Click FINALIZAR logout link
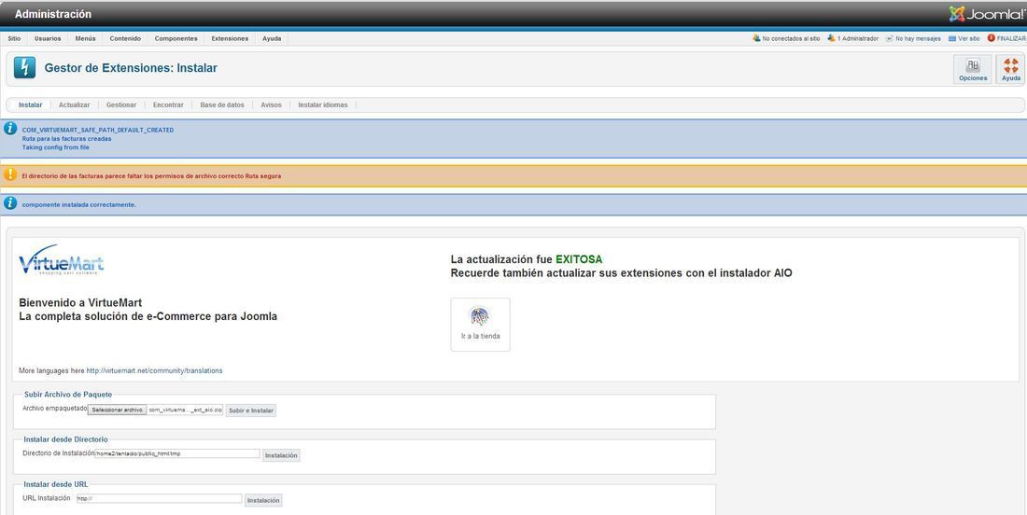1027x515 pixels. point(1006,38)
